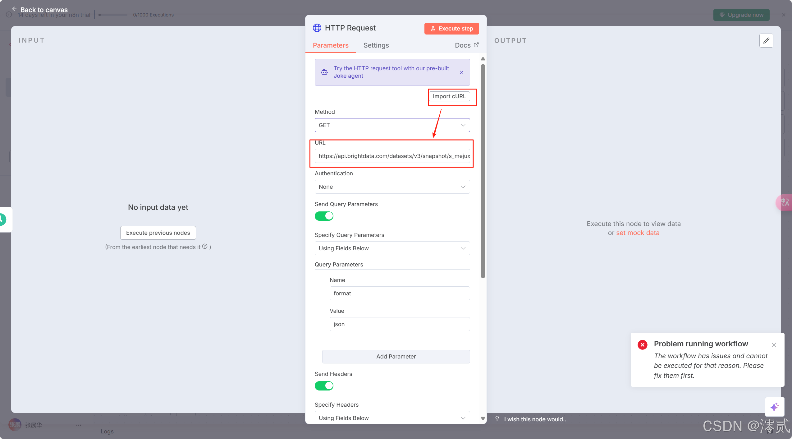Close the Problem running workflow notification

coord(774,344)
